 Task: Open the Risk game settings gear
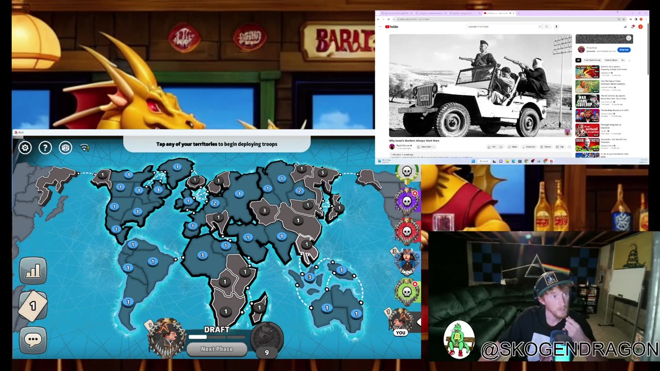pos(25,148)
